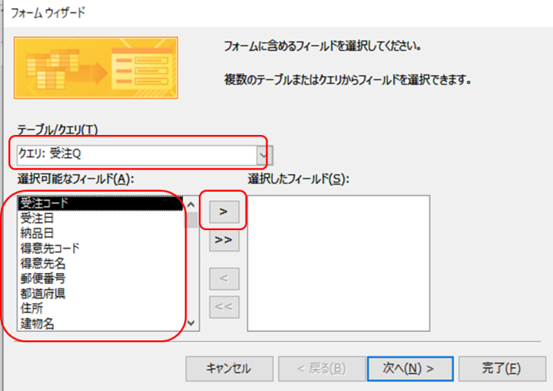Open the テーブル/クエリ dropdown arrow
This screenshot has width=553, height=391.
coord(265,156)
